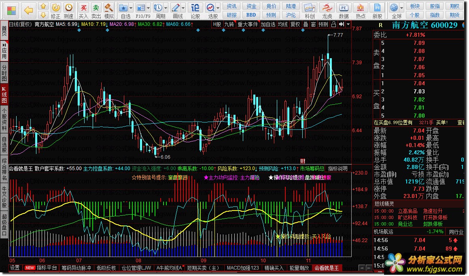This screenshot has width=469, height=276.
Task: Open the 数据 PE data icon
Action: [344, 7]
